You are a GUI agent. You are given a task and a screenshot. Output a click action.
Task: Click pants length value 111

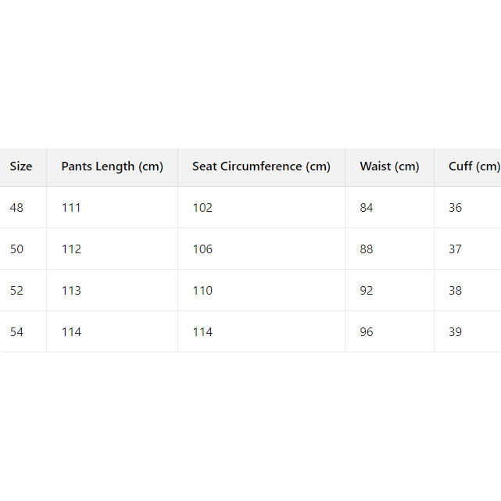(71, 208)
